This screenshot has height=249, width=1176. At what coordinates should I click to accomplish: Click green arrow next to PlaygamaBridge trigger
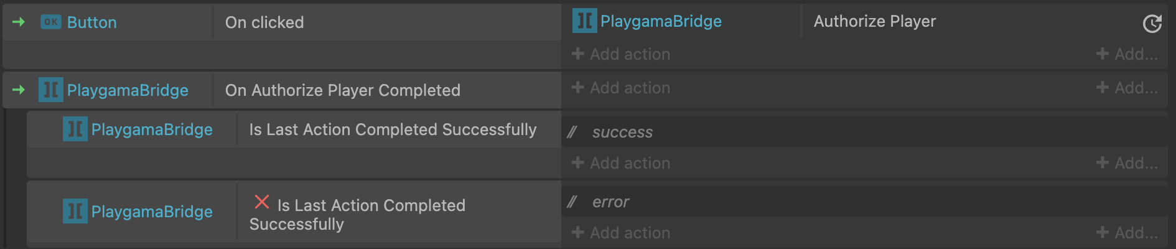tap(19, 90)
